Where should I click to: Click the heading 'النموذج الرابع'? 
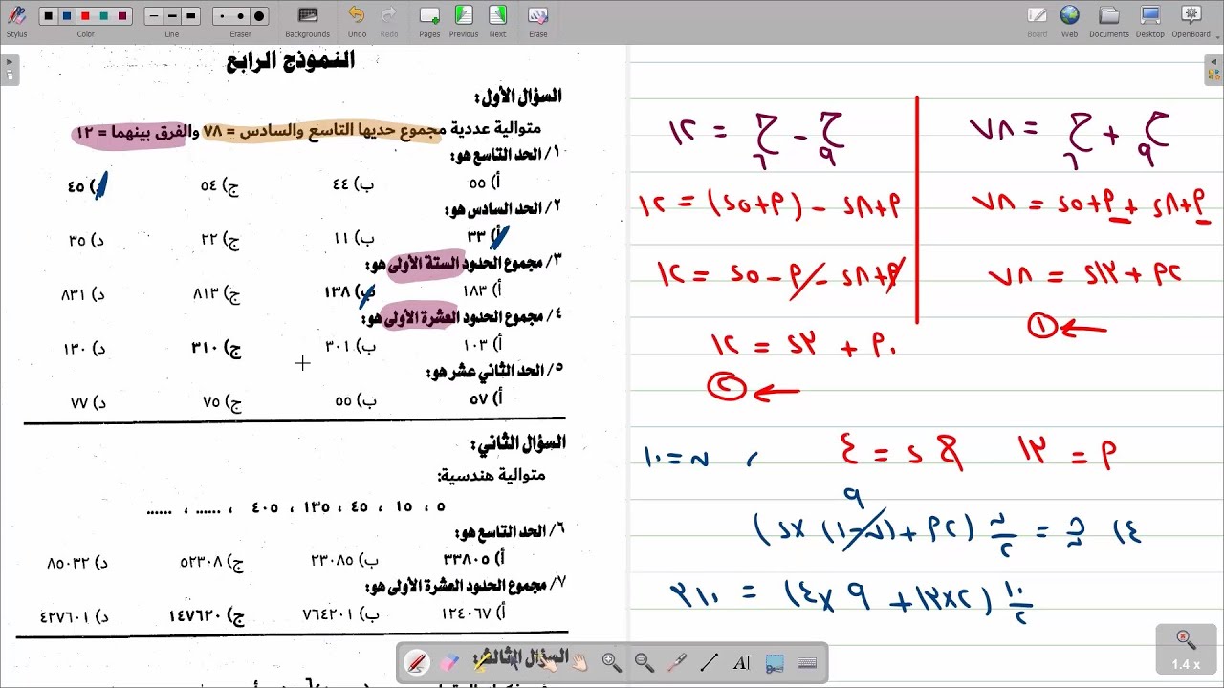click(x=291, y=61)
